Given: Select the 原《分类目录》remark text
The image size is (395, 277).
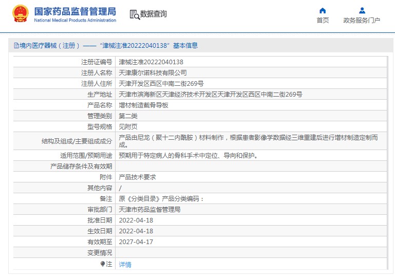Looking at the screenshot, I should click(x=161, y=199).
